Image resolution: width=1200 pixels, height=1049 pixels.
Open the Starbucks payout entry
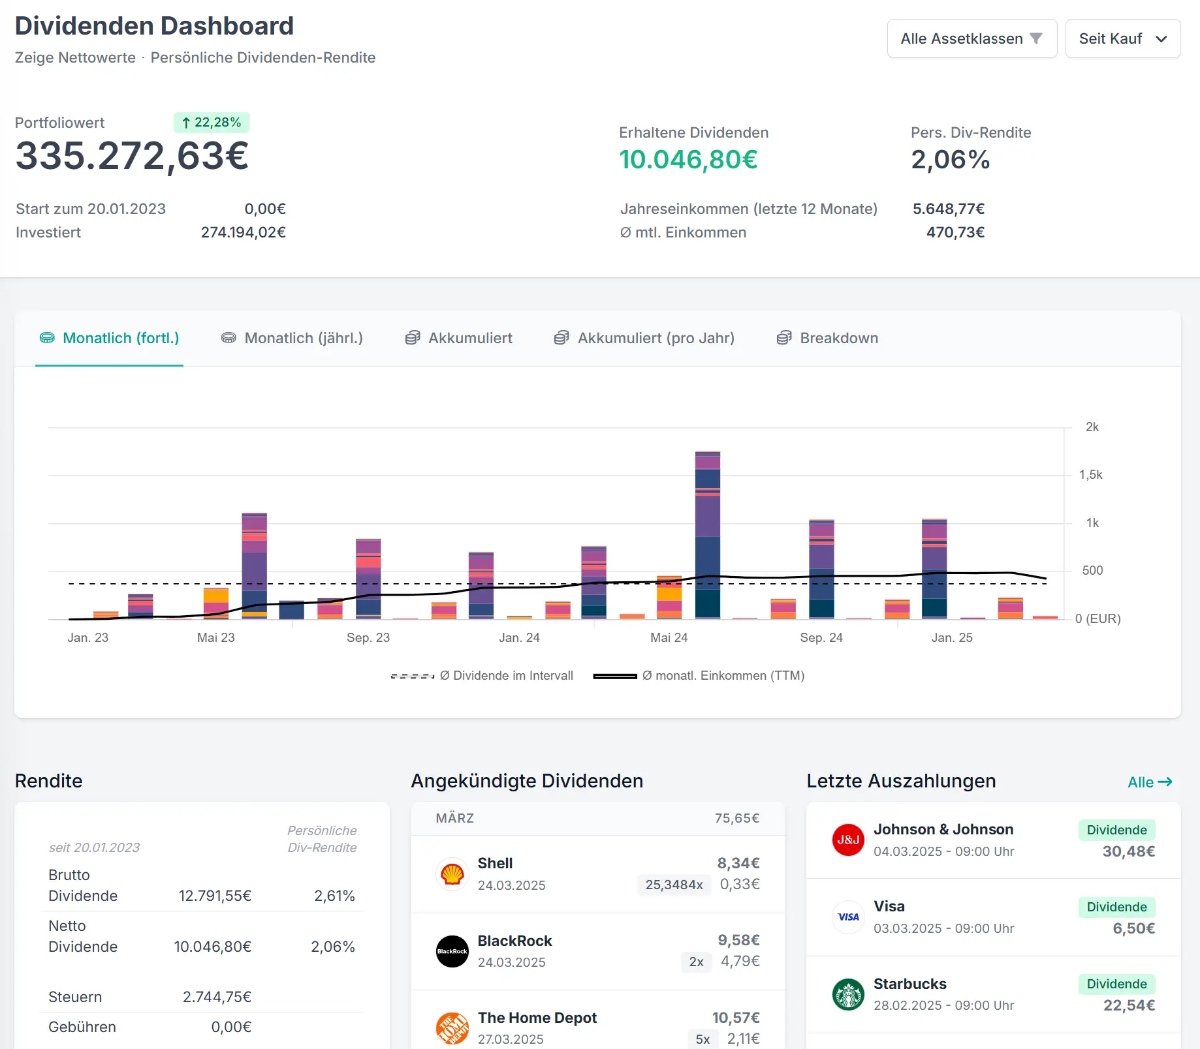pyautogui.click(x=994, y=994)
